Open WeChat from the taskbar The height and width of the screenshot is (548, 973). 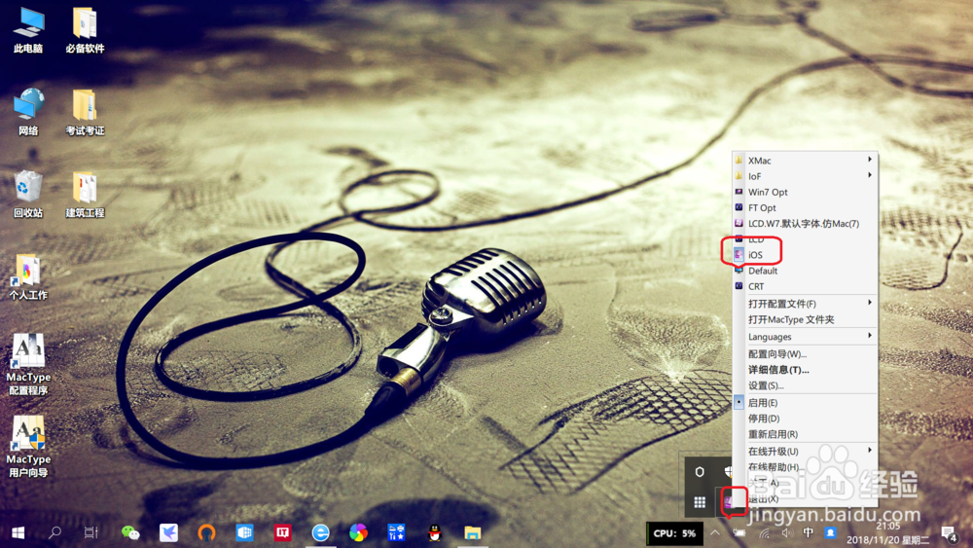point(130,533)
